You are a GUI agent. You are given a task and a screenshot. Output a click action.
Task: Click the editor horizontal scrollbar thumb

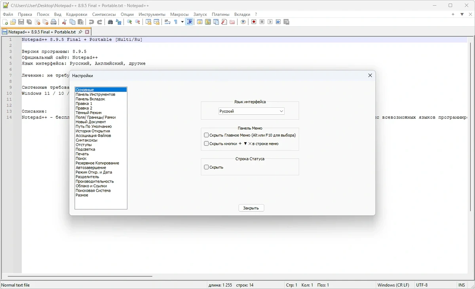point(80,276)
